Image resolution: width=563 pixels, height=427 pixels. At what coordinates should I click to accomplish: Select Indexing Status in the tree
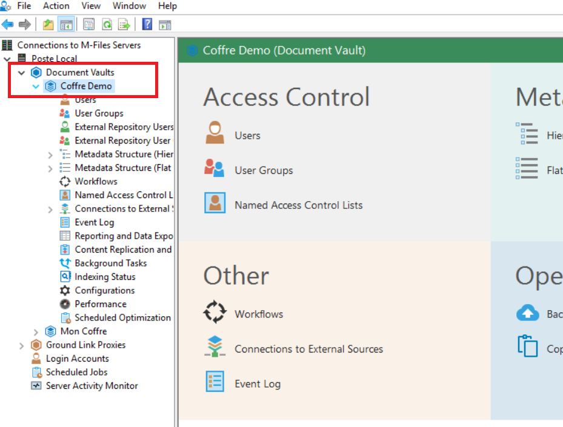tap(104, 277)
